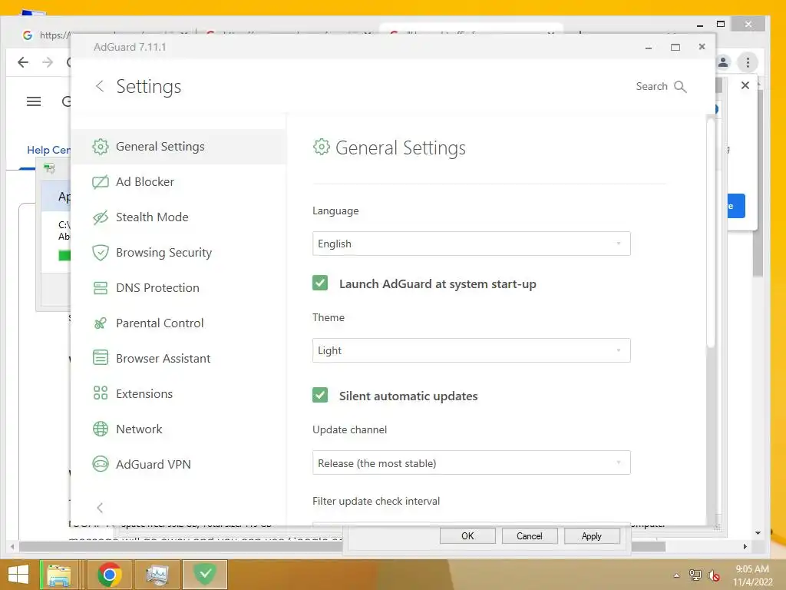Close the Chrome side panel with X

(x=745, y=85)
